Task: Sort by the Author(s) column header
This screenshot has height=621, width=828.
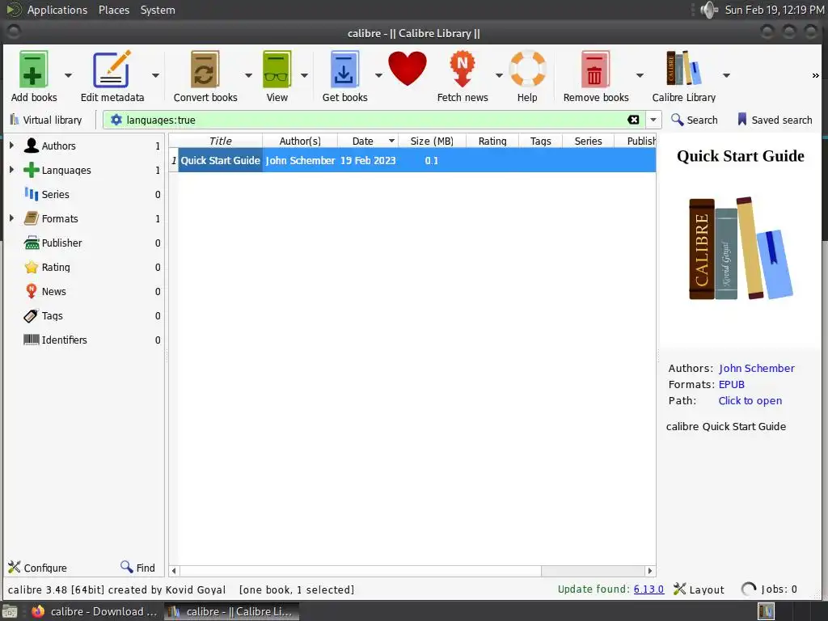Action: (x=300, y=141)
